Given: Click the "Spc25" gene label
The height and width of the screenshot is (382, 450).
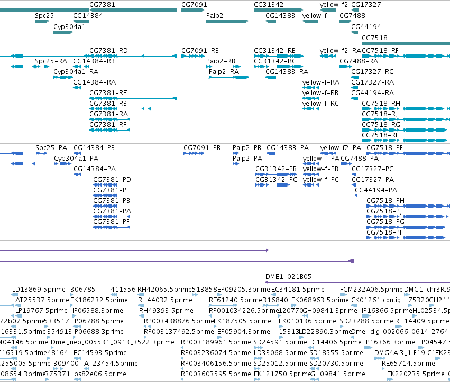Looking at the screenshot, I should pos(44,16).
